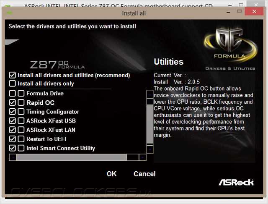Screen dimensions: 268x204
Task: Enable Install all drivers only checkbox
Action: [x=13, y=84]
